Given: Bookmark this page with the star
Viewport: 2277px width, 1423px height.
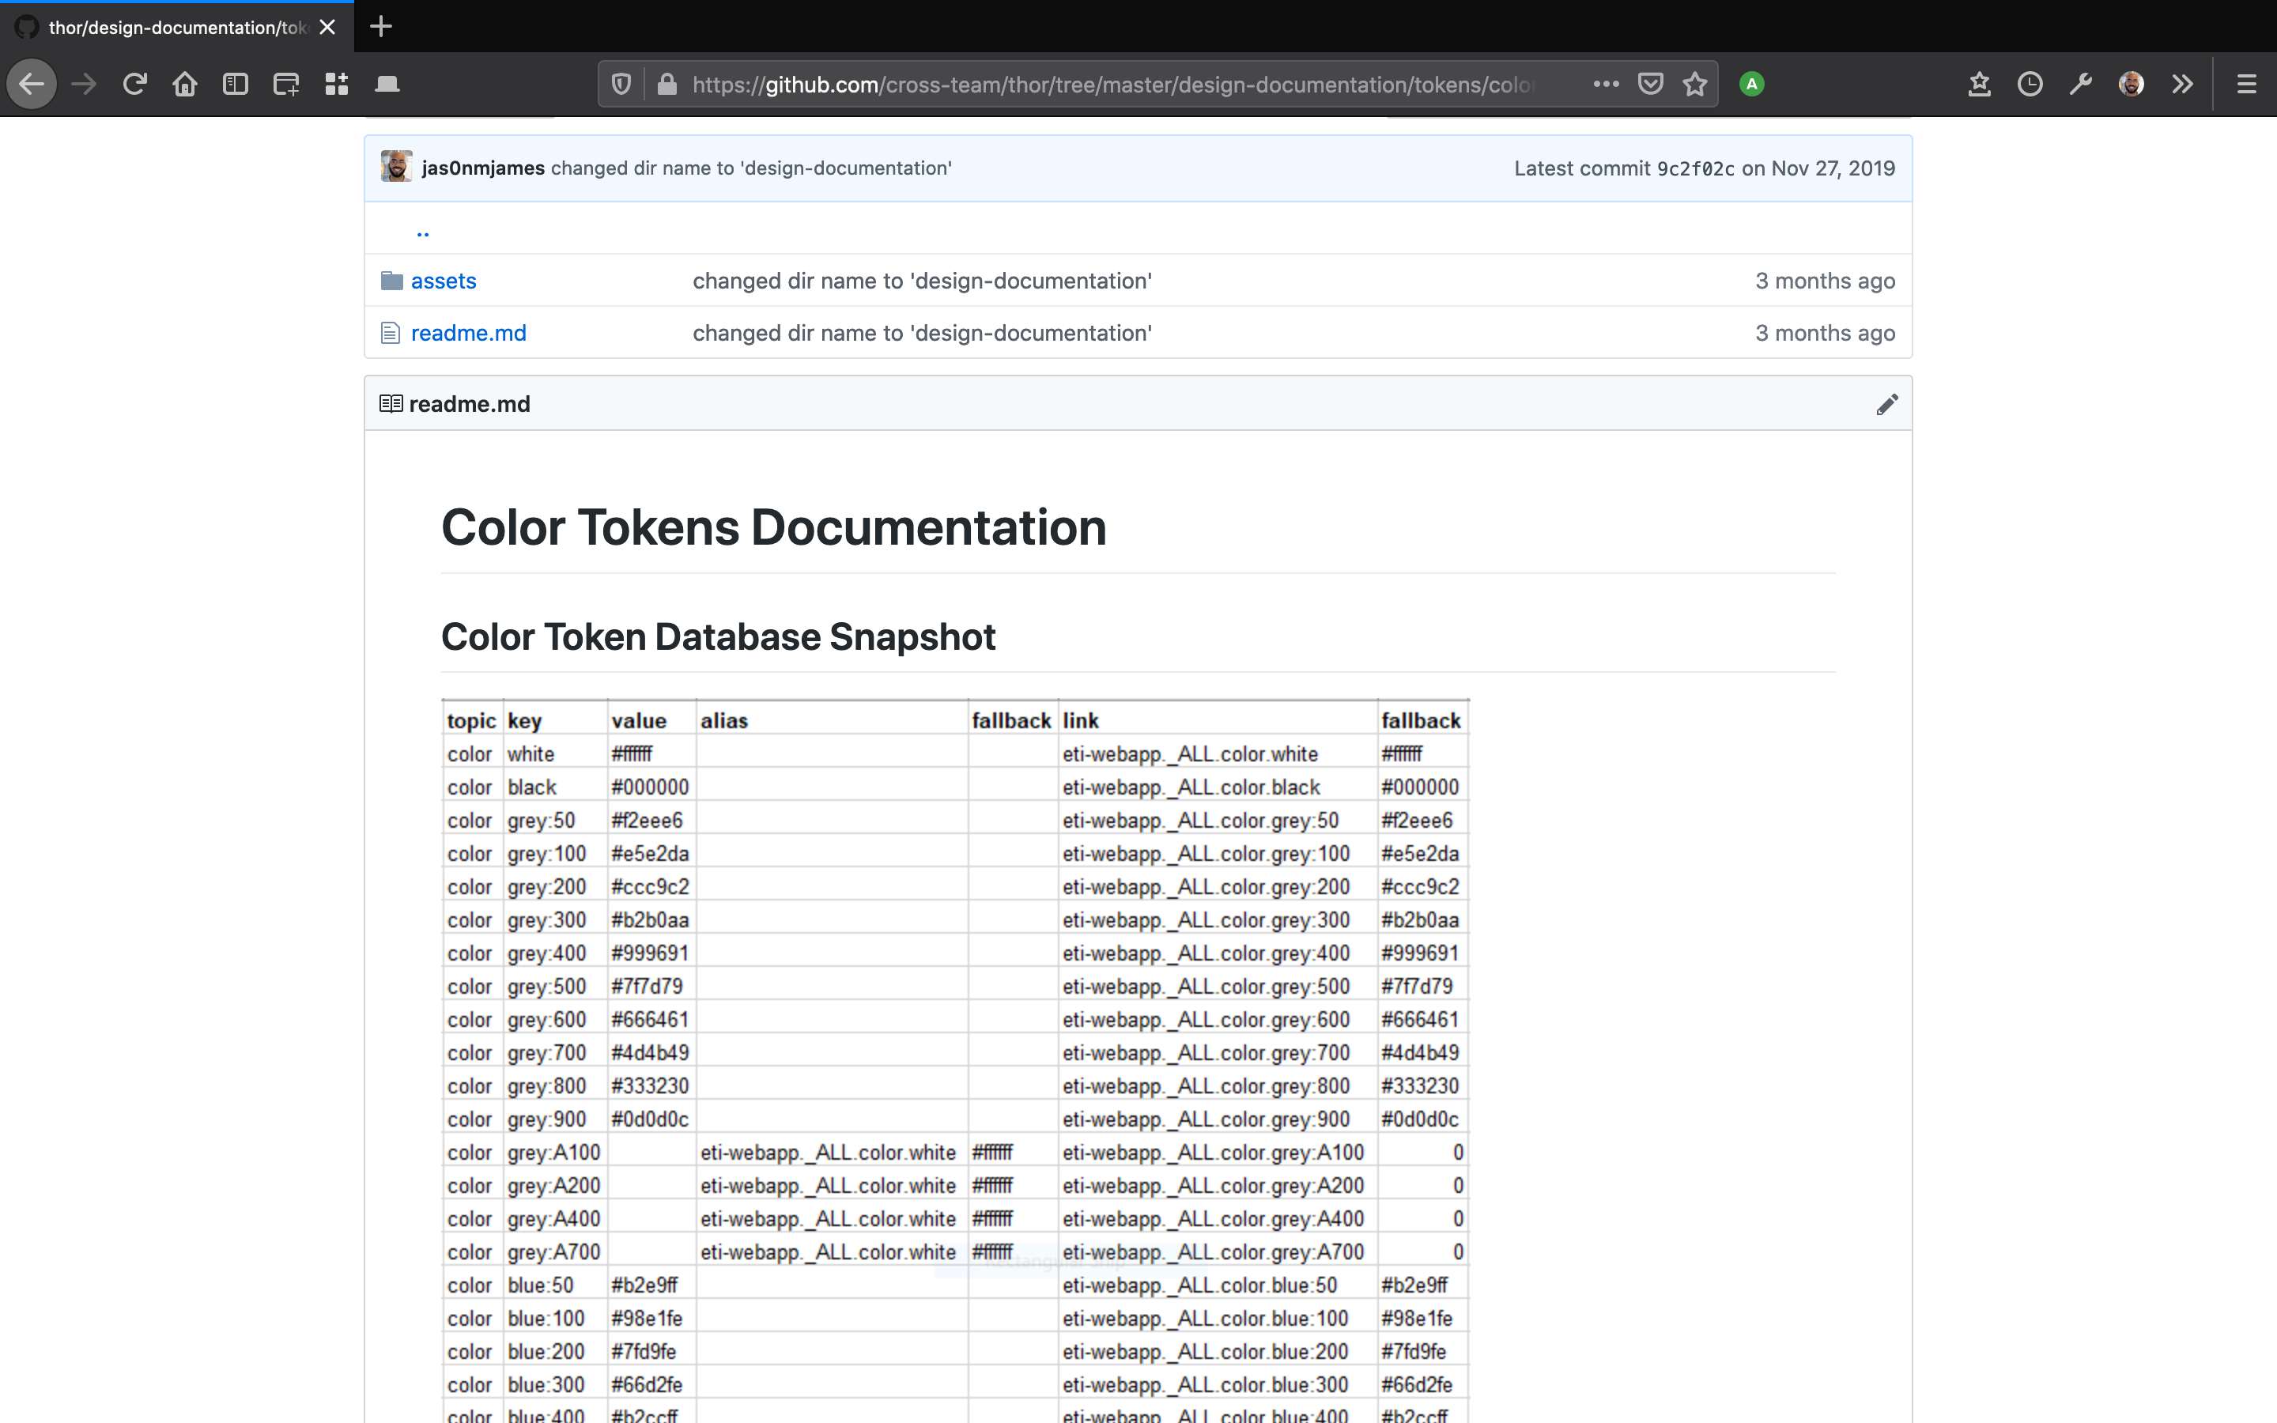Looking at the screenshot, I should (1694, 85).
